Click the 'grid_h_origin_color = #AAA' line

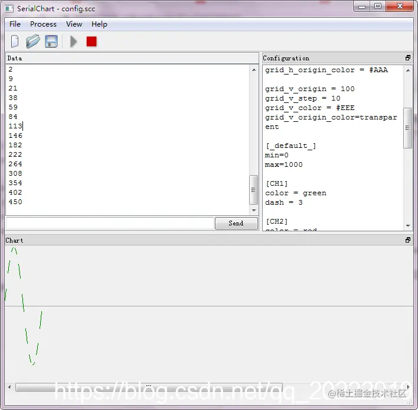click(x=326, y=70)
